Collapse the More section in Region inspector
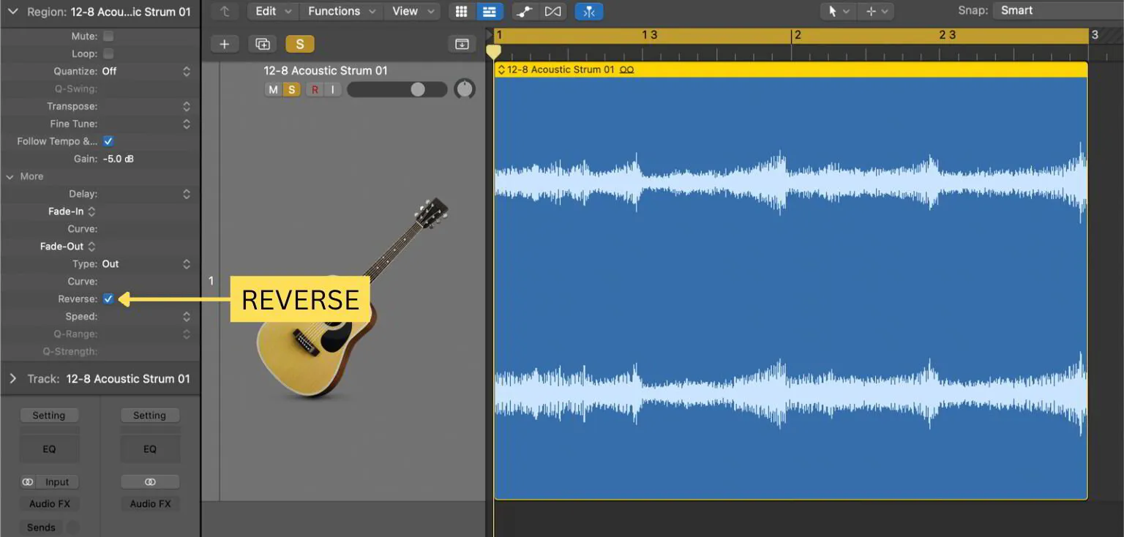The height and width of the screenshot is (537, 1124). coord(10,176)
